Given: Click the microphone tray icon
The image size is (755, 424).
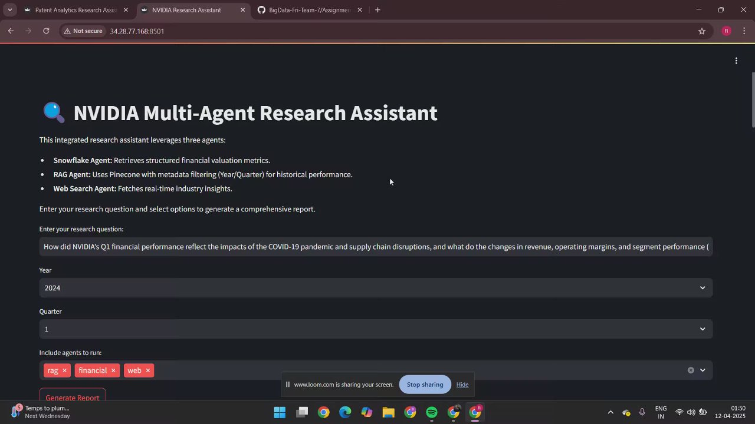Looking at the screenshot, I should (642, 412).
